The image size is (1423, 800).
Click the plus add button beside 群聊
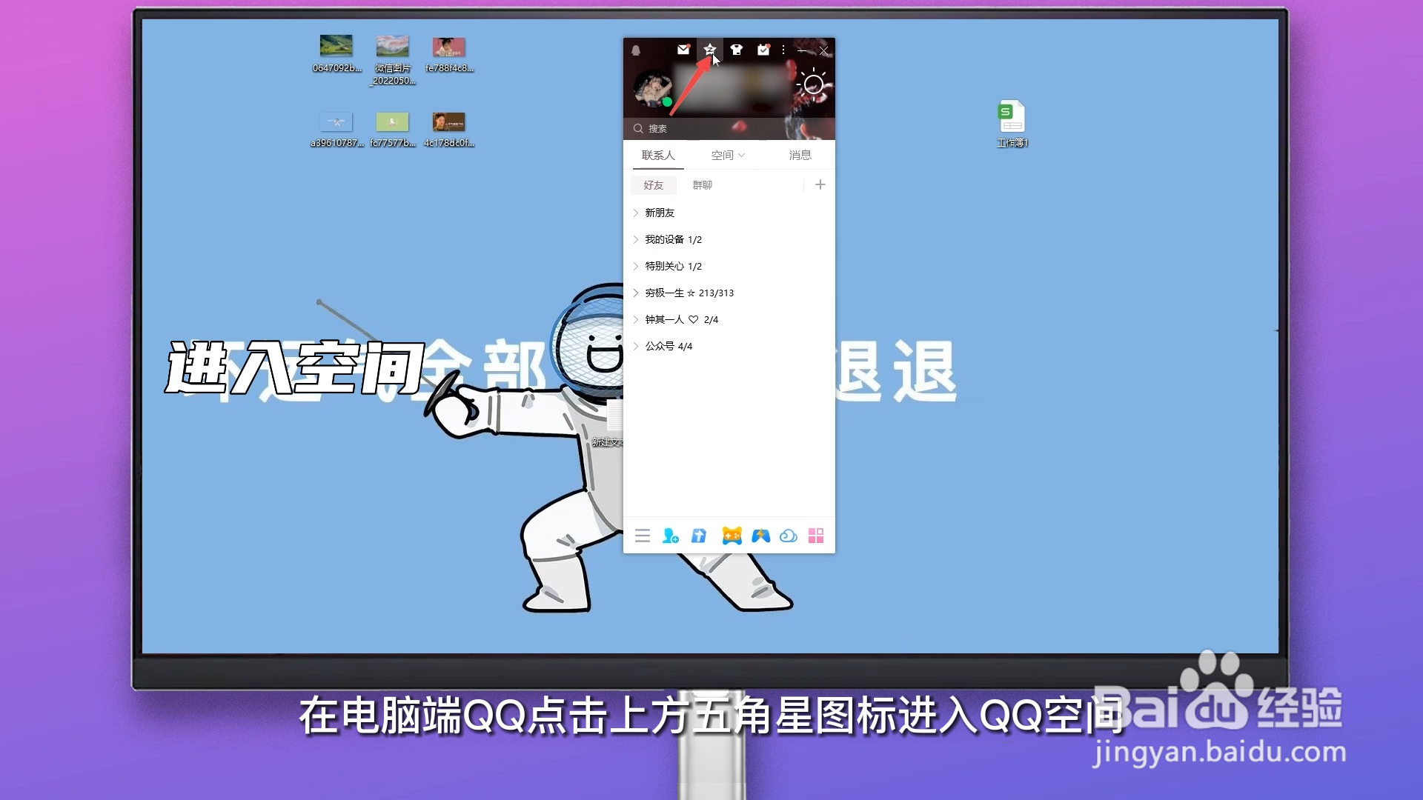(x=820, y=184)
